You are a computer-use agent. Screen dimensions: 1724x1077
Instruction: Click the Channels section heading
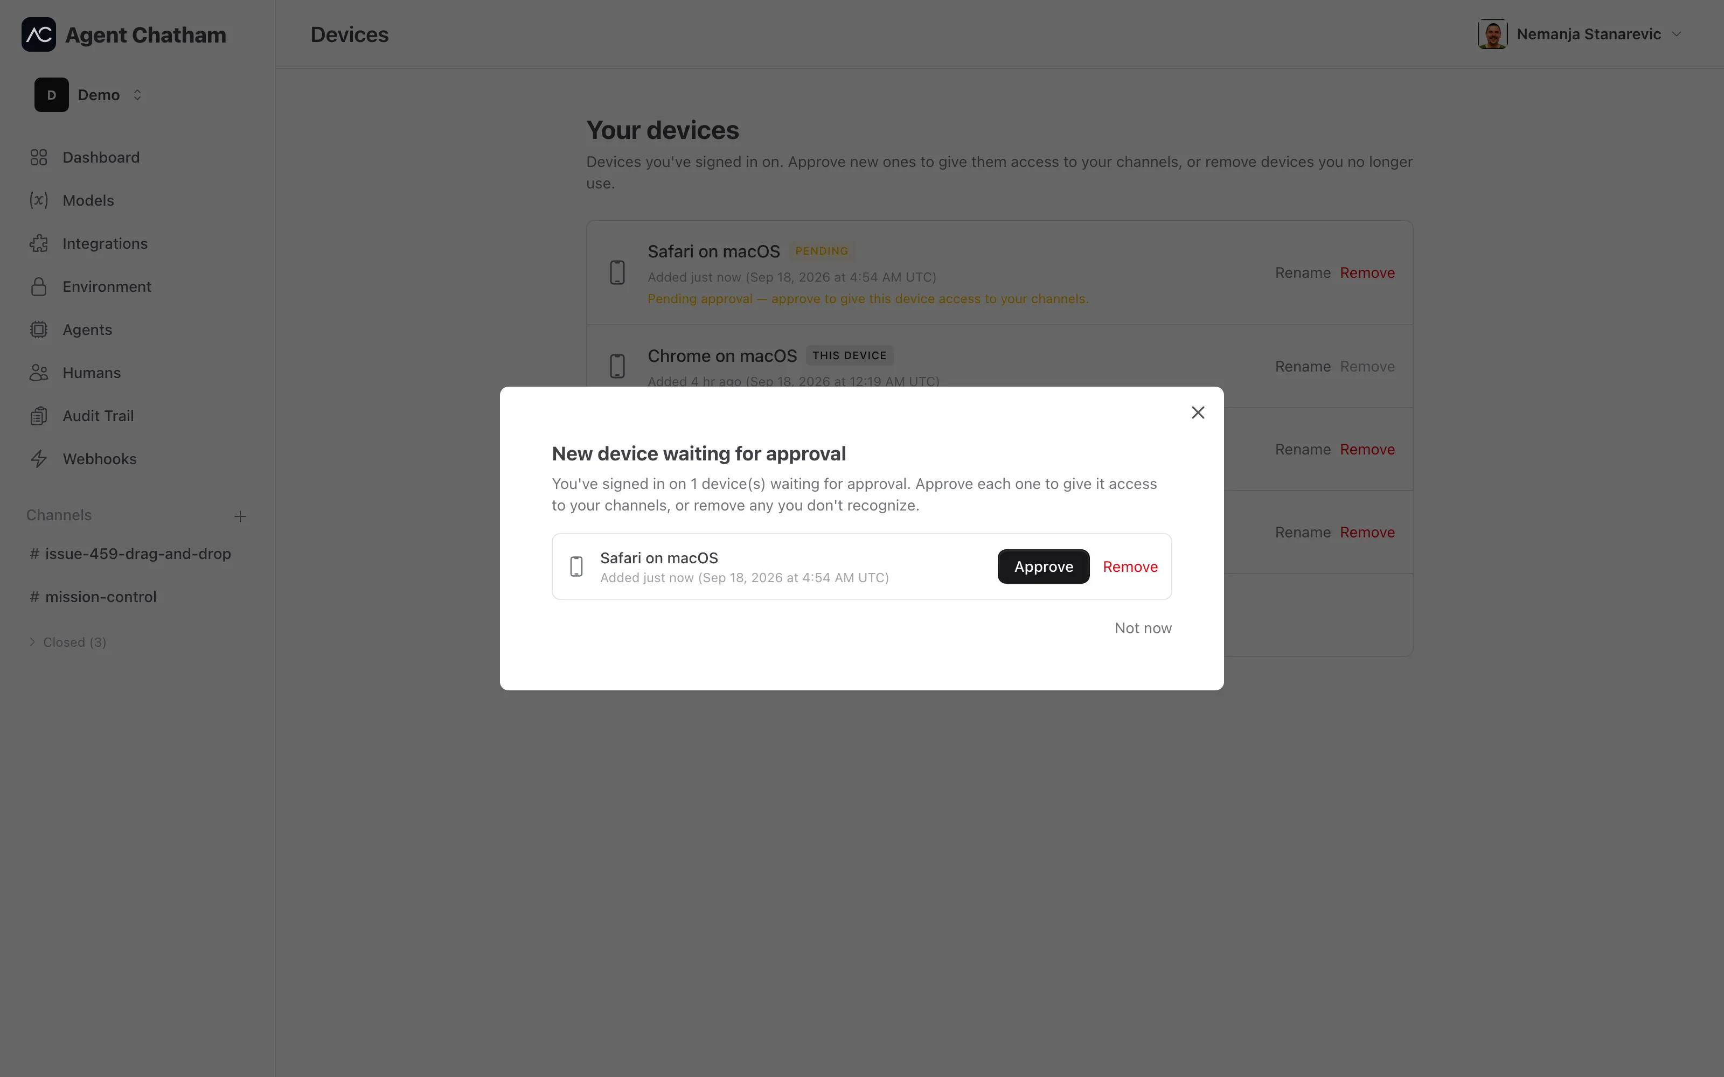click(59, 515)
